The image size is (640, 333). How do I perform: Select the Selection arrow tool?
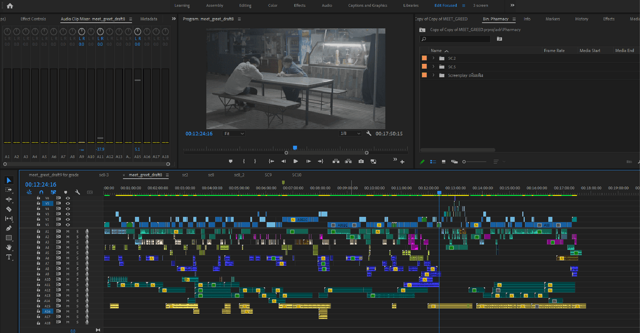point(9,180)
